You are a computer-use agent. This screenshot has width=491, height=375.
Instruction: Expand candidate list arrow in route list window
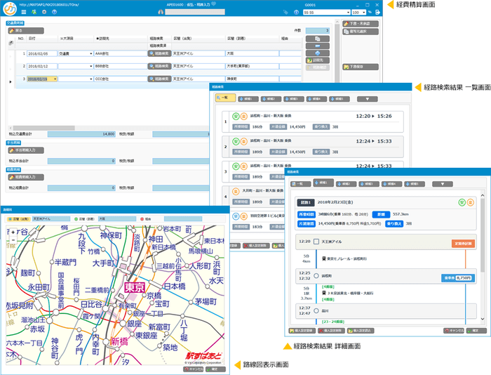(x=367, y=99)
